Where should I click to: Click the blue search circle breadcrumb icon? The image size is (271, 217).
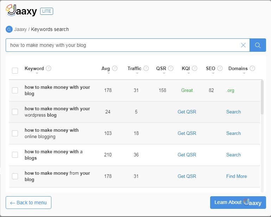coord(9,29)
